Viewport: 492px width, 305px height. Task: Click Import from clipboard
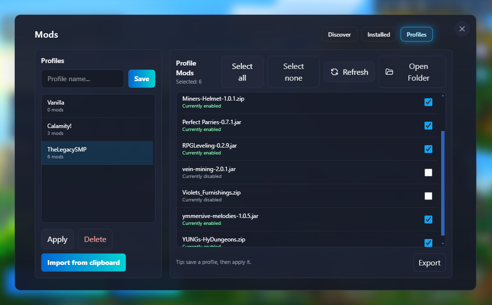pyautogui.click(x=84, y=262)
